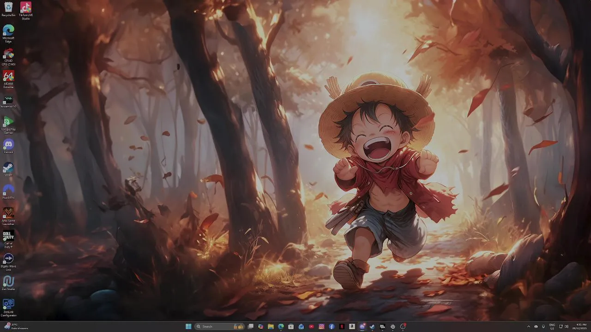Image resolution: width=591 pixels, height=332 pixels.
Task: Select the Discord desktop shortcut
Action: 8,146
